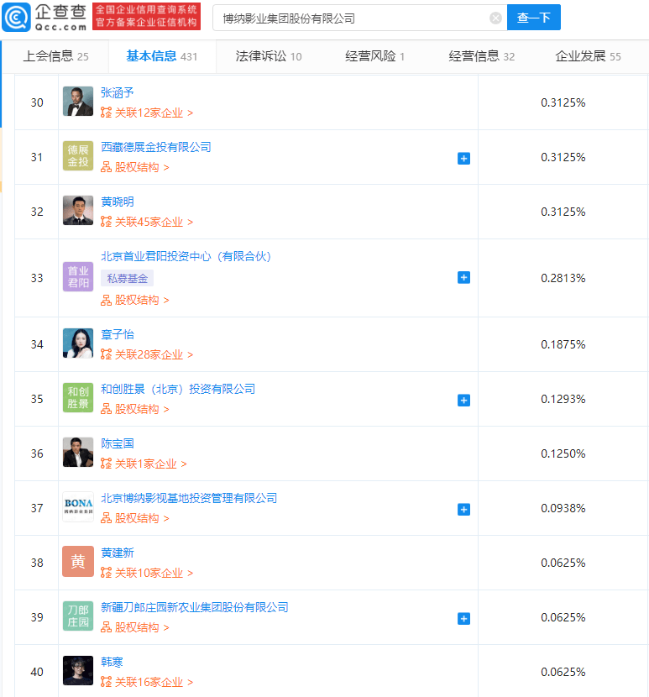Select the 经营风险 tab
649x697 pixels.
point(374,56)
